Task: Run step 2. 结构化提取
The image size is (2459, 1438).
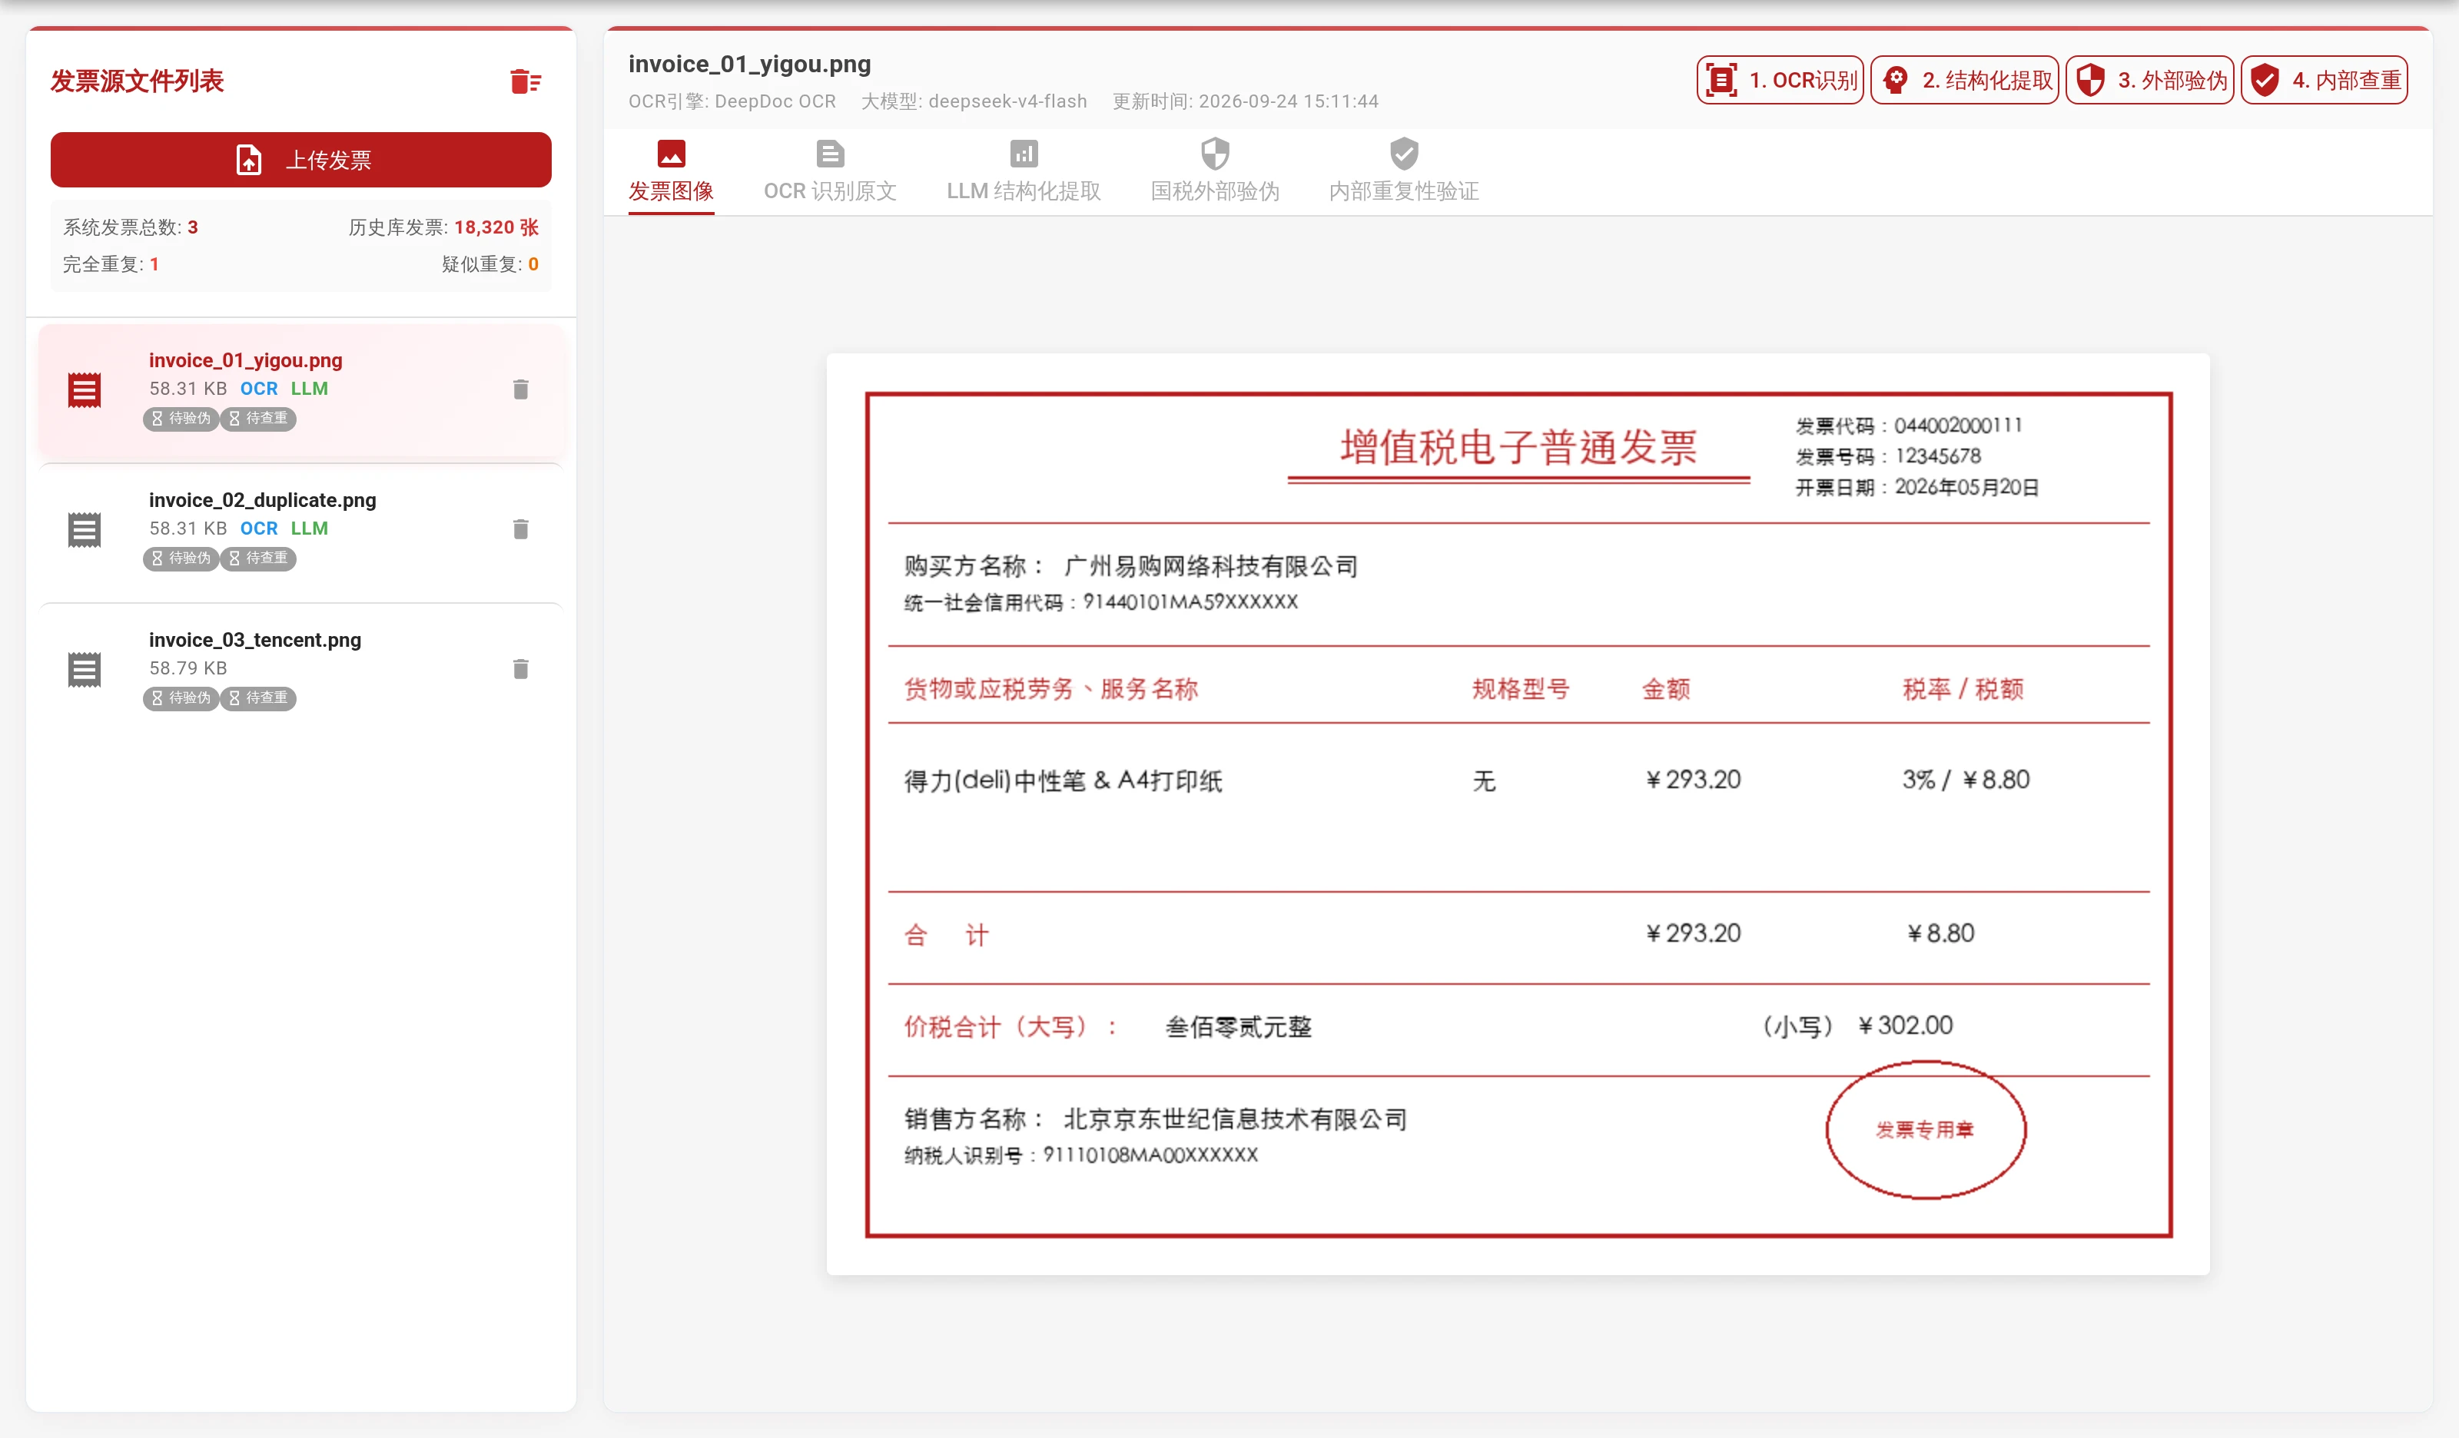Action: pos(1964,80)
